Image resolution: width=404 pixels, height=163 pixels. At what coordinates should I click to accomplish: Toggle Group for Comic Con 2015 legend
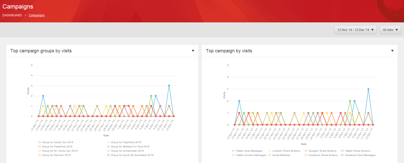[56, 142]
